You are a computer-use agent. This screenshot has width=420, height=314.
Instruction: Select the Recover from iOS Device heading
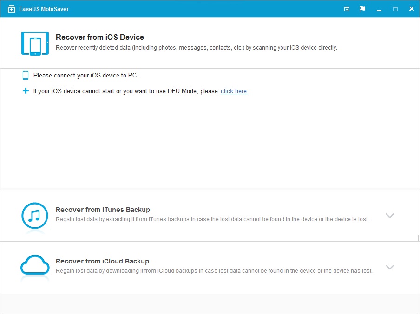point(99,37)
